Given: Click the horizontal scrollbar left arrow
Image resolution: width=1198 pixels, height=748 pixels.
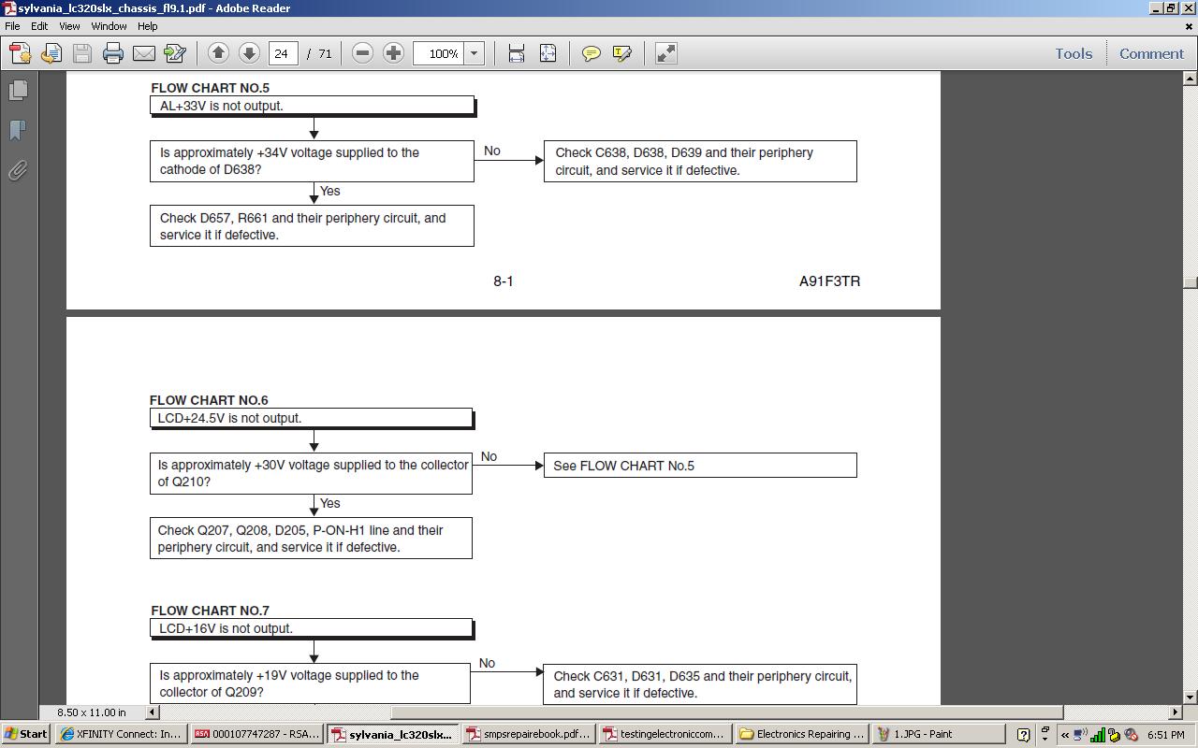Looking at the screenshot, I should pos(153,712).
